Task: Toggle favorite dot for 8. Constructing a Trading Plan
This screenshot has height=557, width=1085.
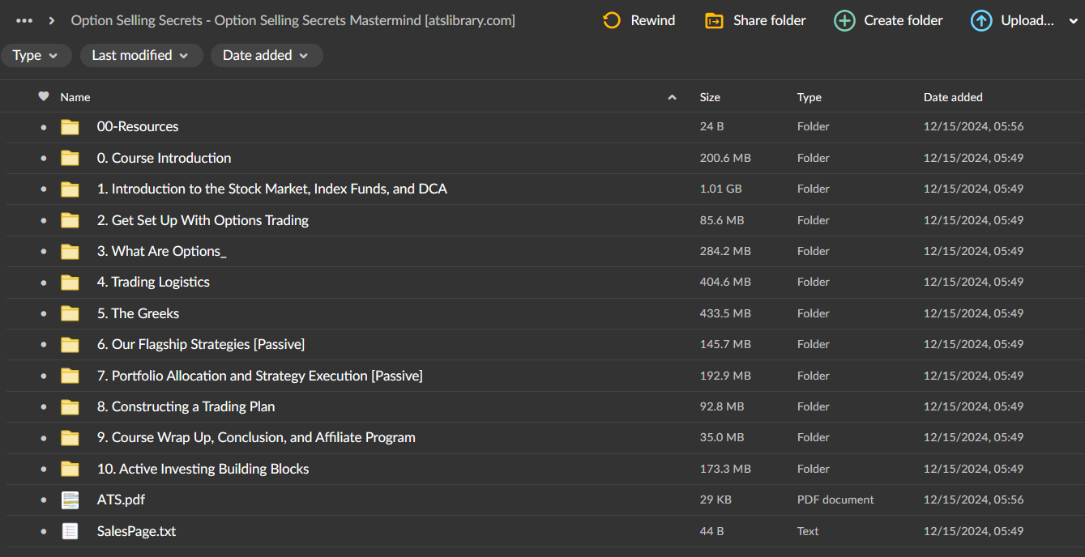Action: point(44,406)
